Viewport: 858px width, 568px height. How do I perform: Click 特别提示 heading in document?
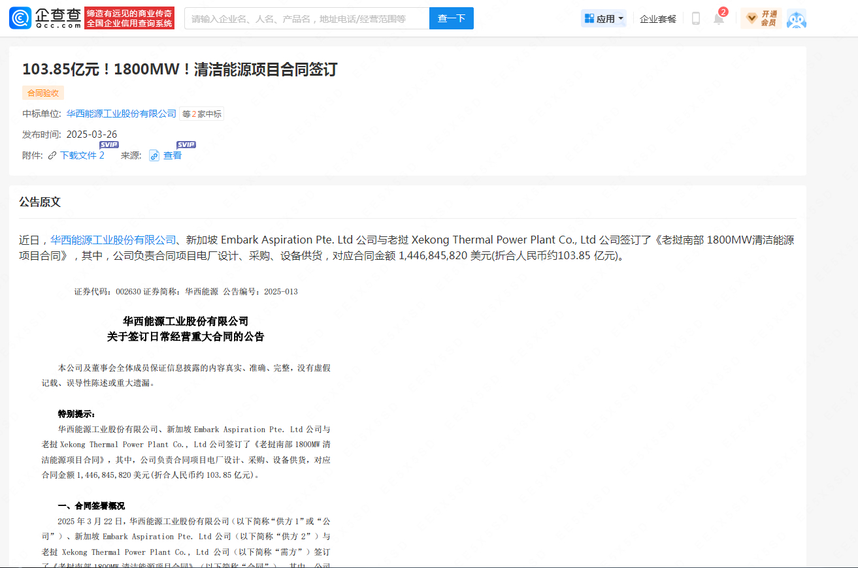point(76,414)
